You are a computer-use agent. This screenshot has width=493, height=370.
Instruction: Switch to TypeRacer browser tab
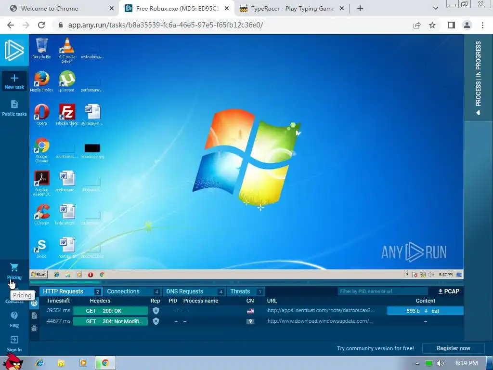tap(292, 9)
